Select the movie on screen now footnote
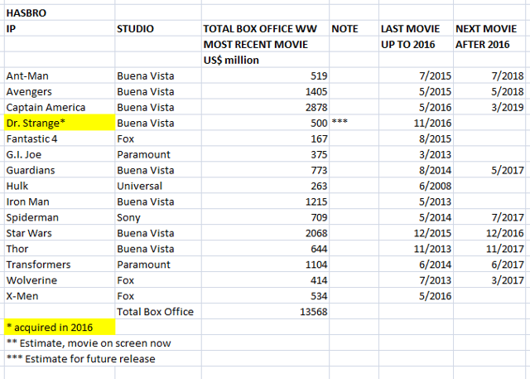The width and height of the screenshot is (530, 379). point(89,343)
